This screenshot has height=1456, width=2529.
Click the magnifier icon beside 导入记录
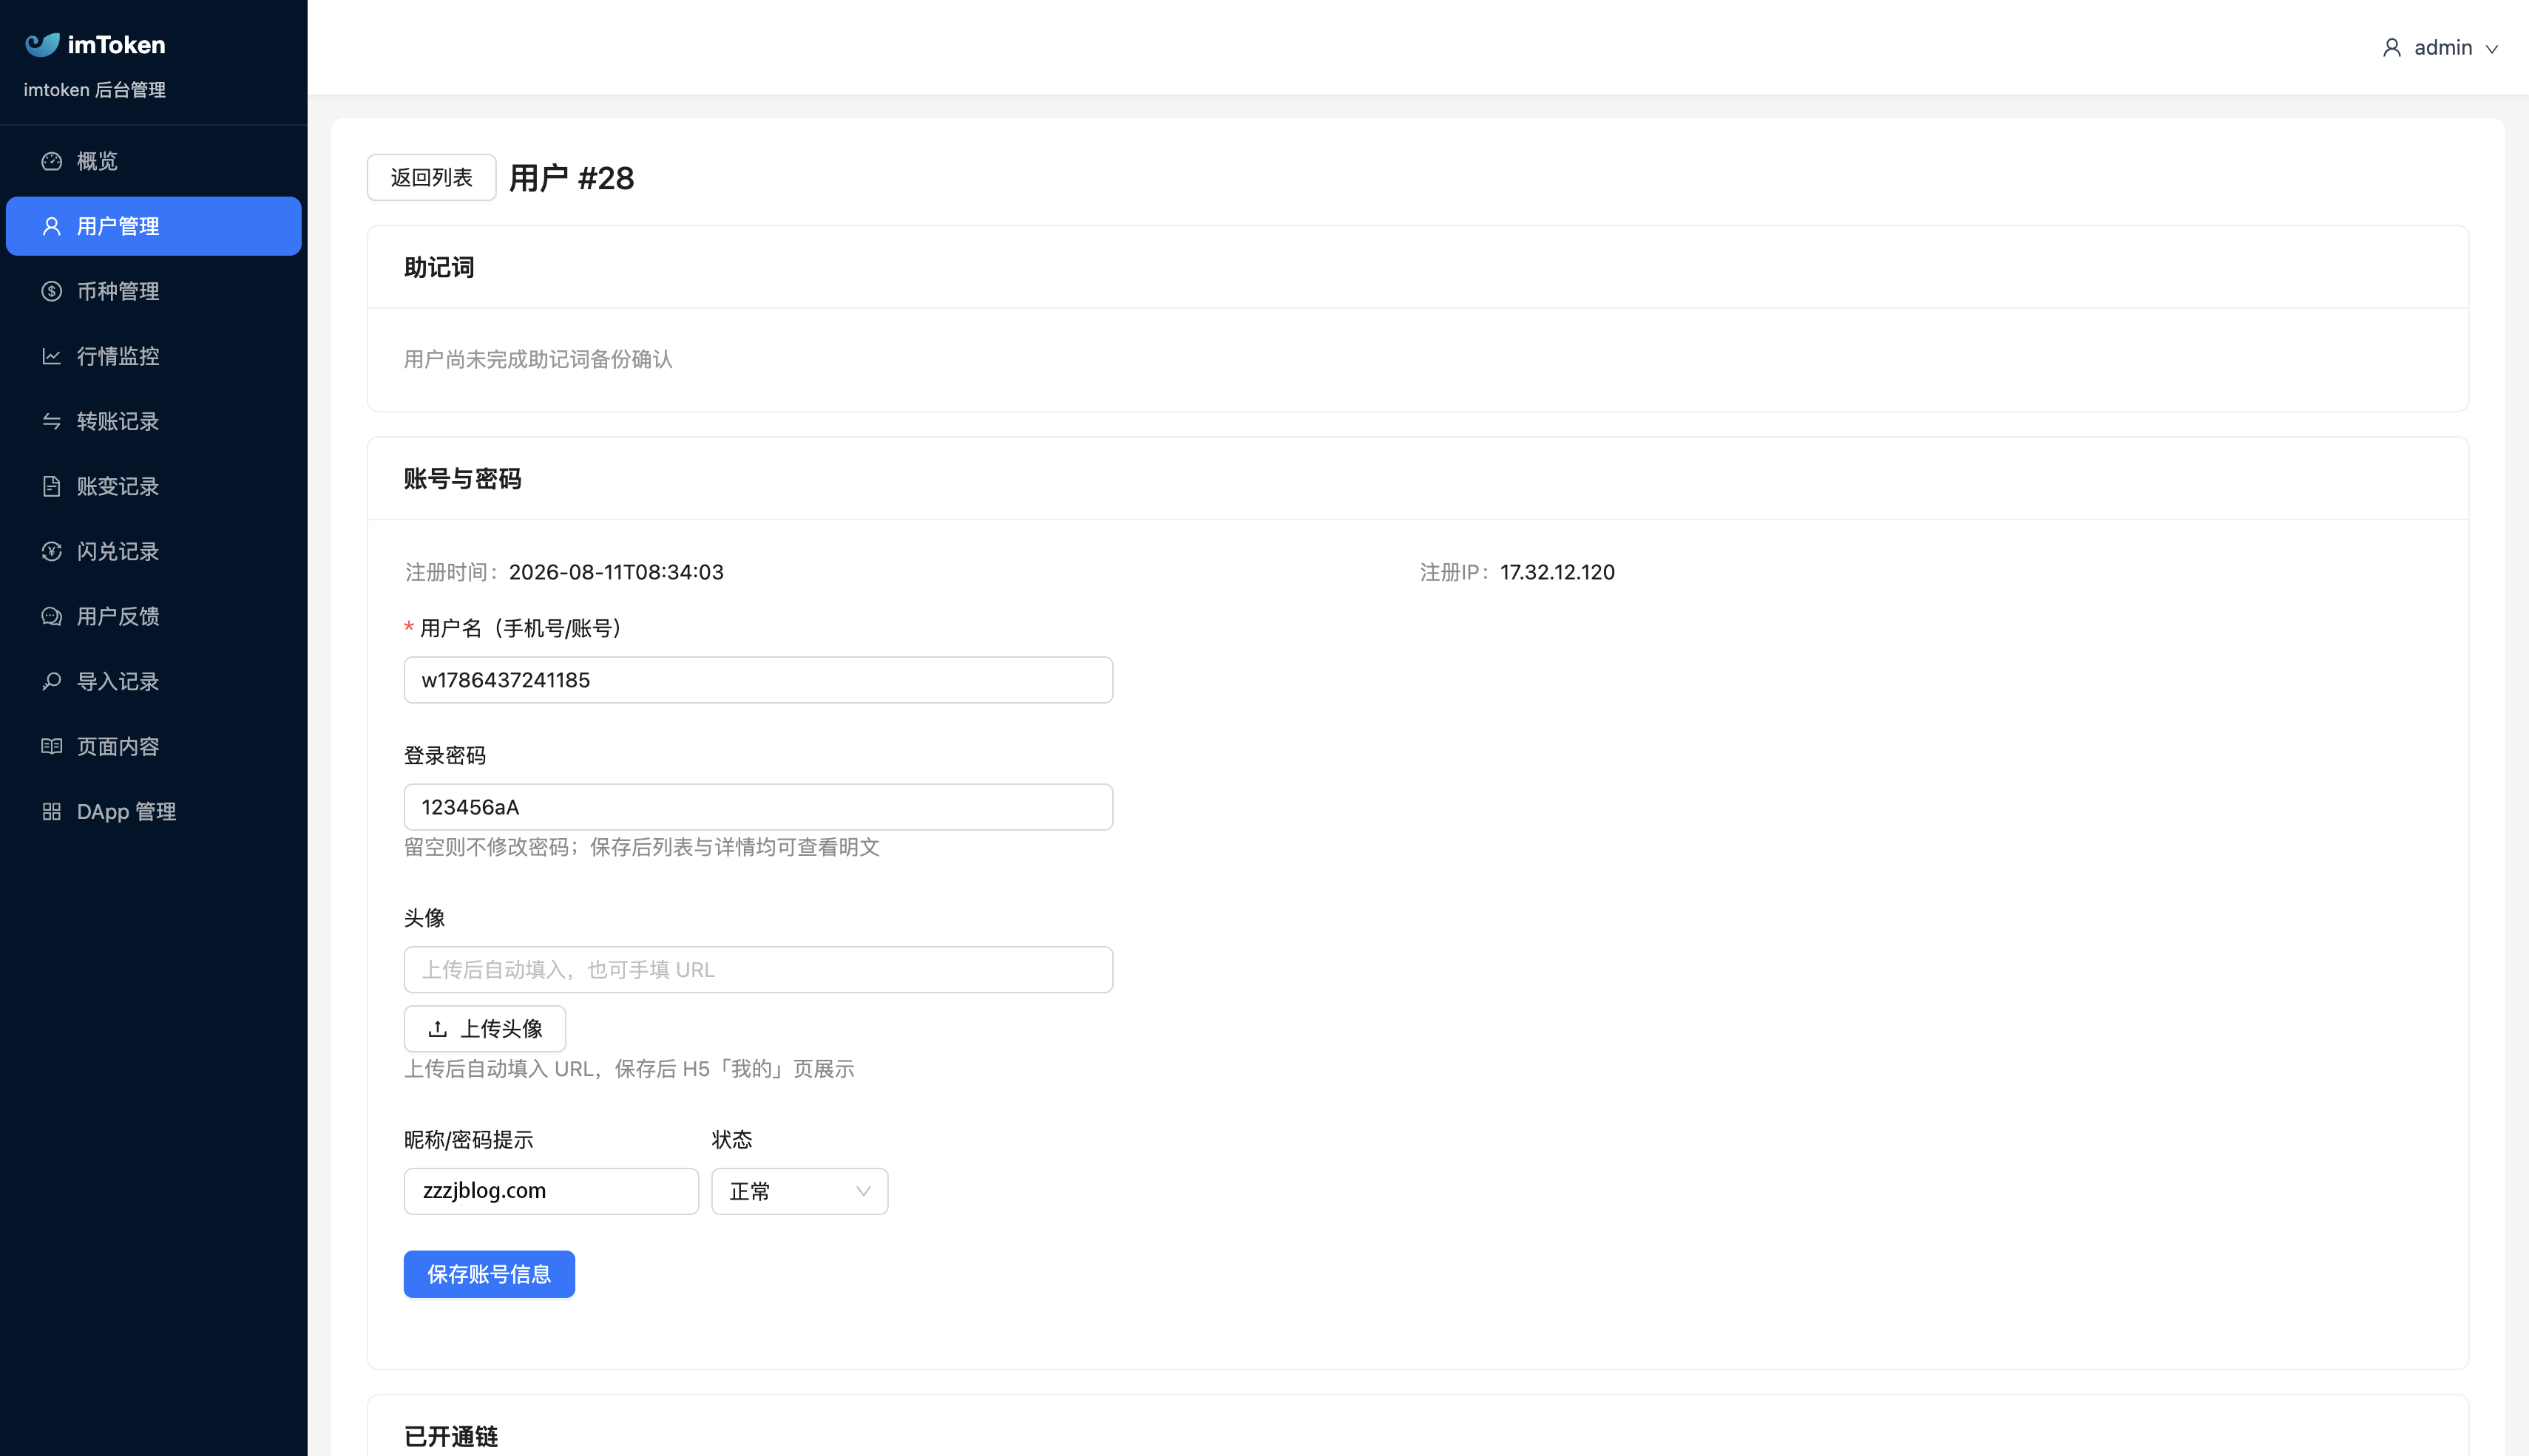[x=52, y=681]
